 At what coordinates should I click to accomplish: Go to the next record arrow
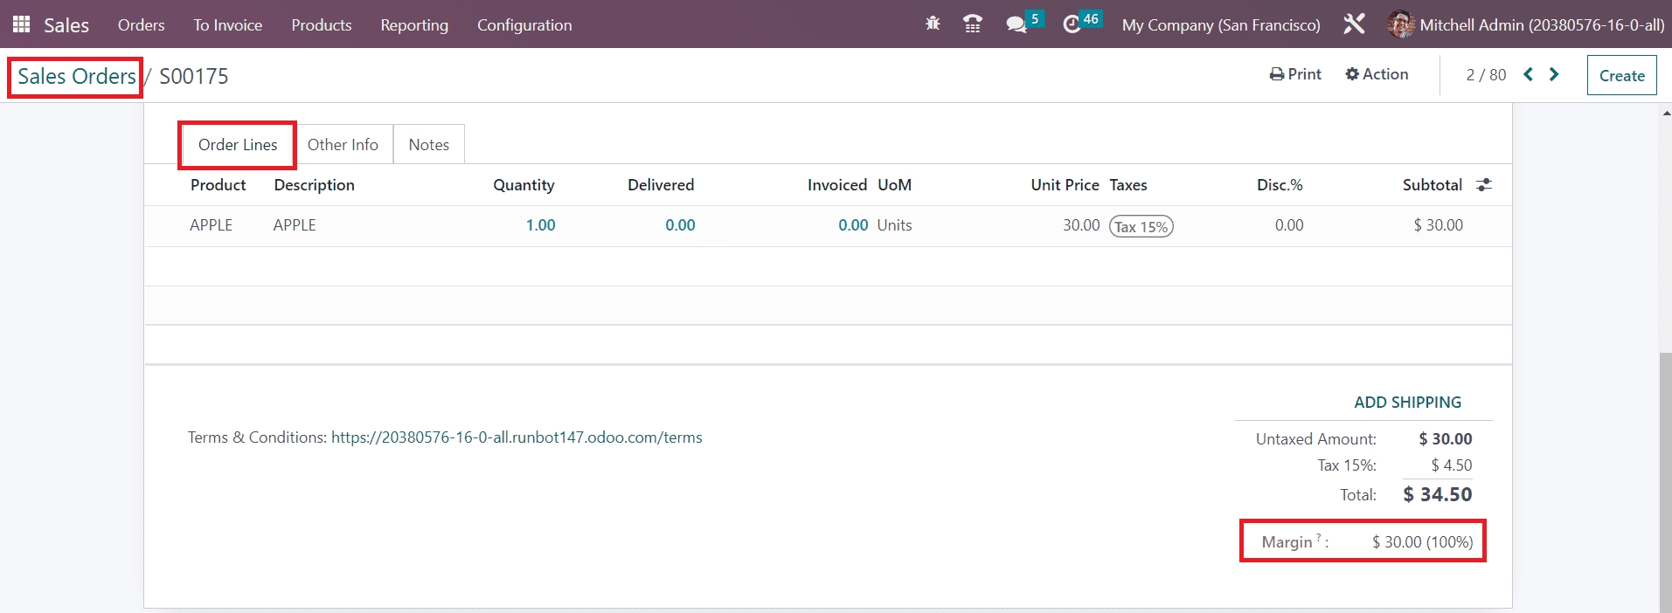click(x=1554, y=74)
